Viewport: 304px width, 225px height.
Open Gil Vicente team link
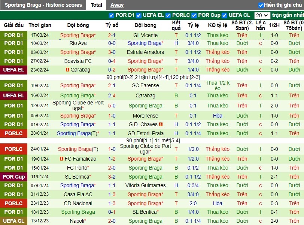coord(145,35)
